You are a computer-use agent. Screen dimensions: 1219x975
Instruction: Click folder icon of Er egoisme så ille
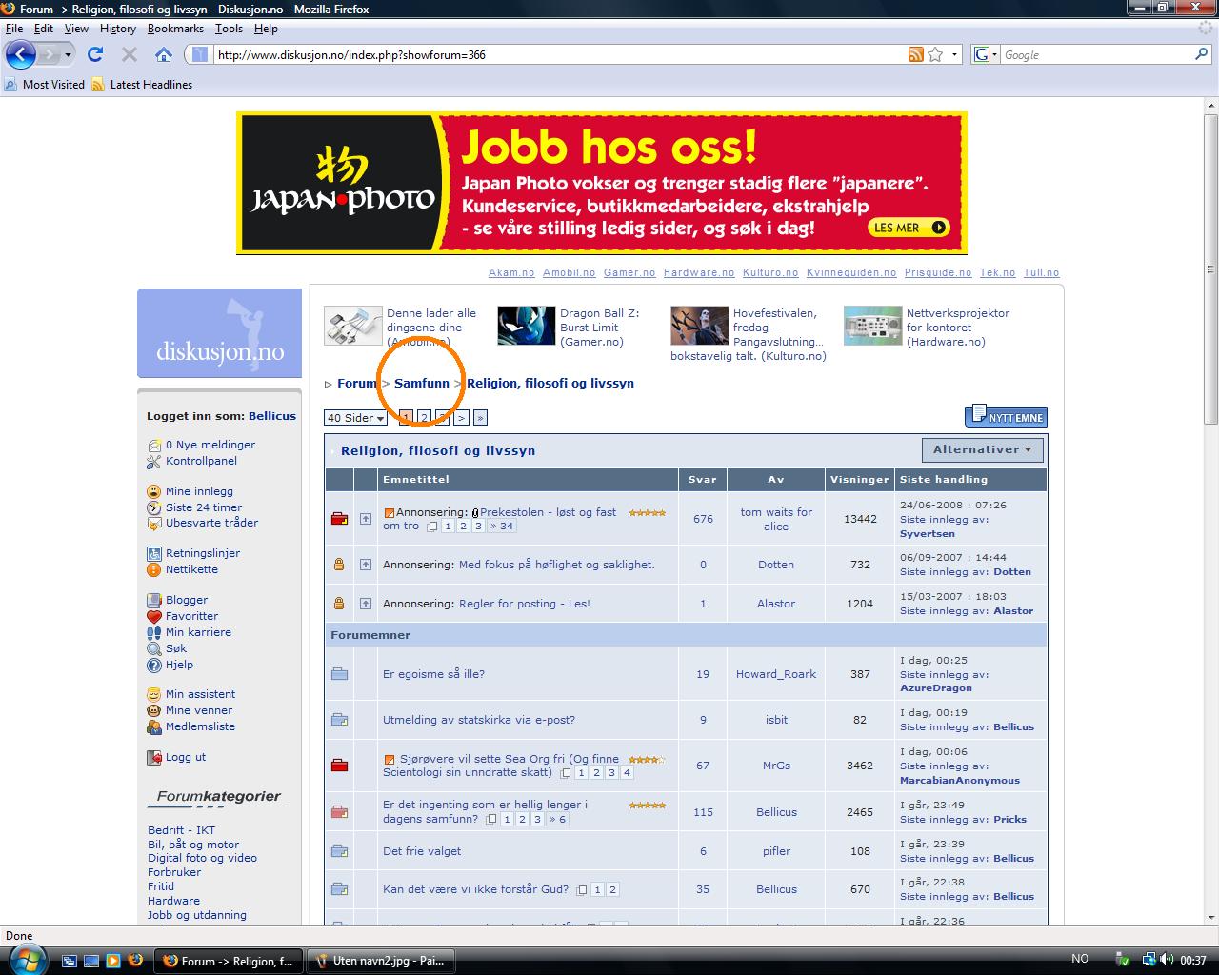(339, 674)
